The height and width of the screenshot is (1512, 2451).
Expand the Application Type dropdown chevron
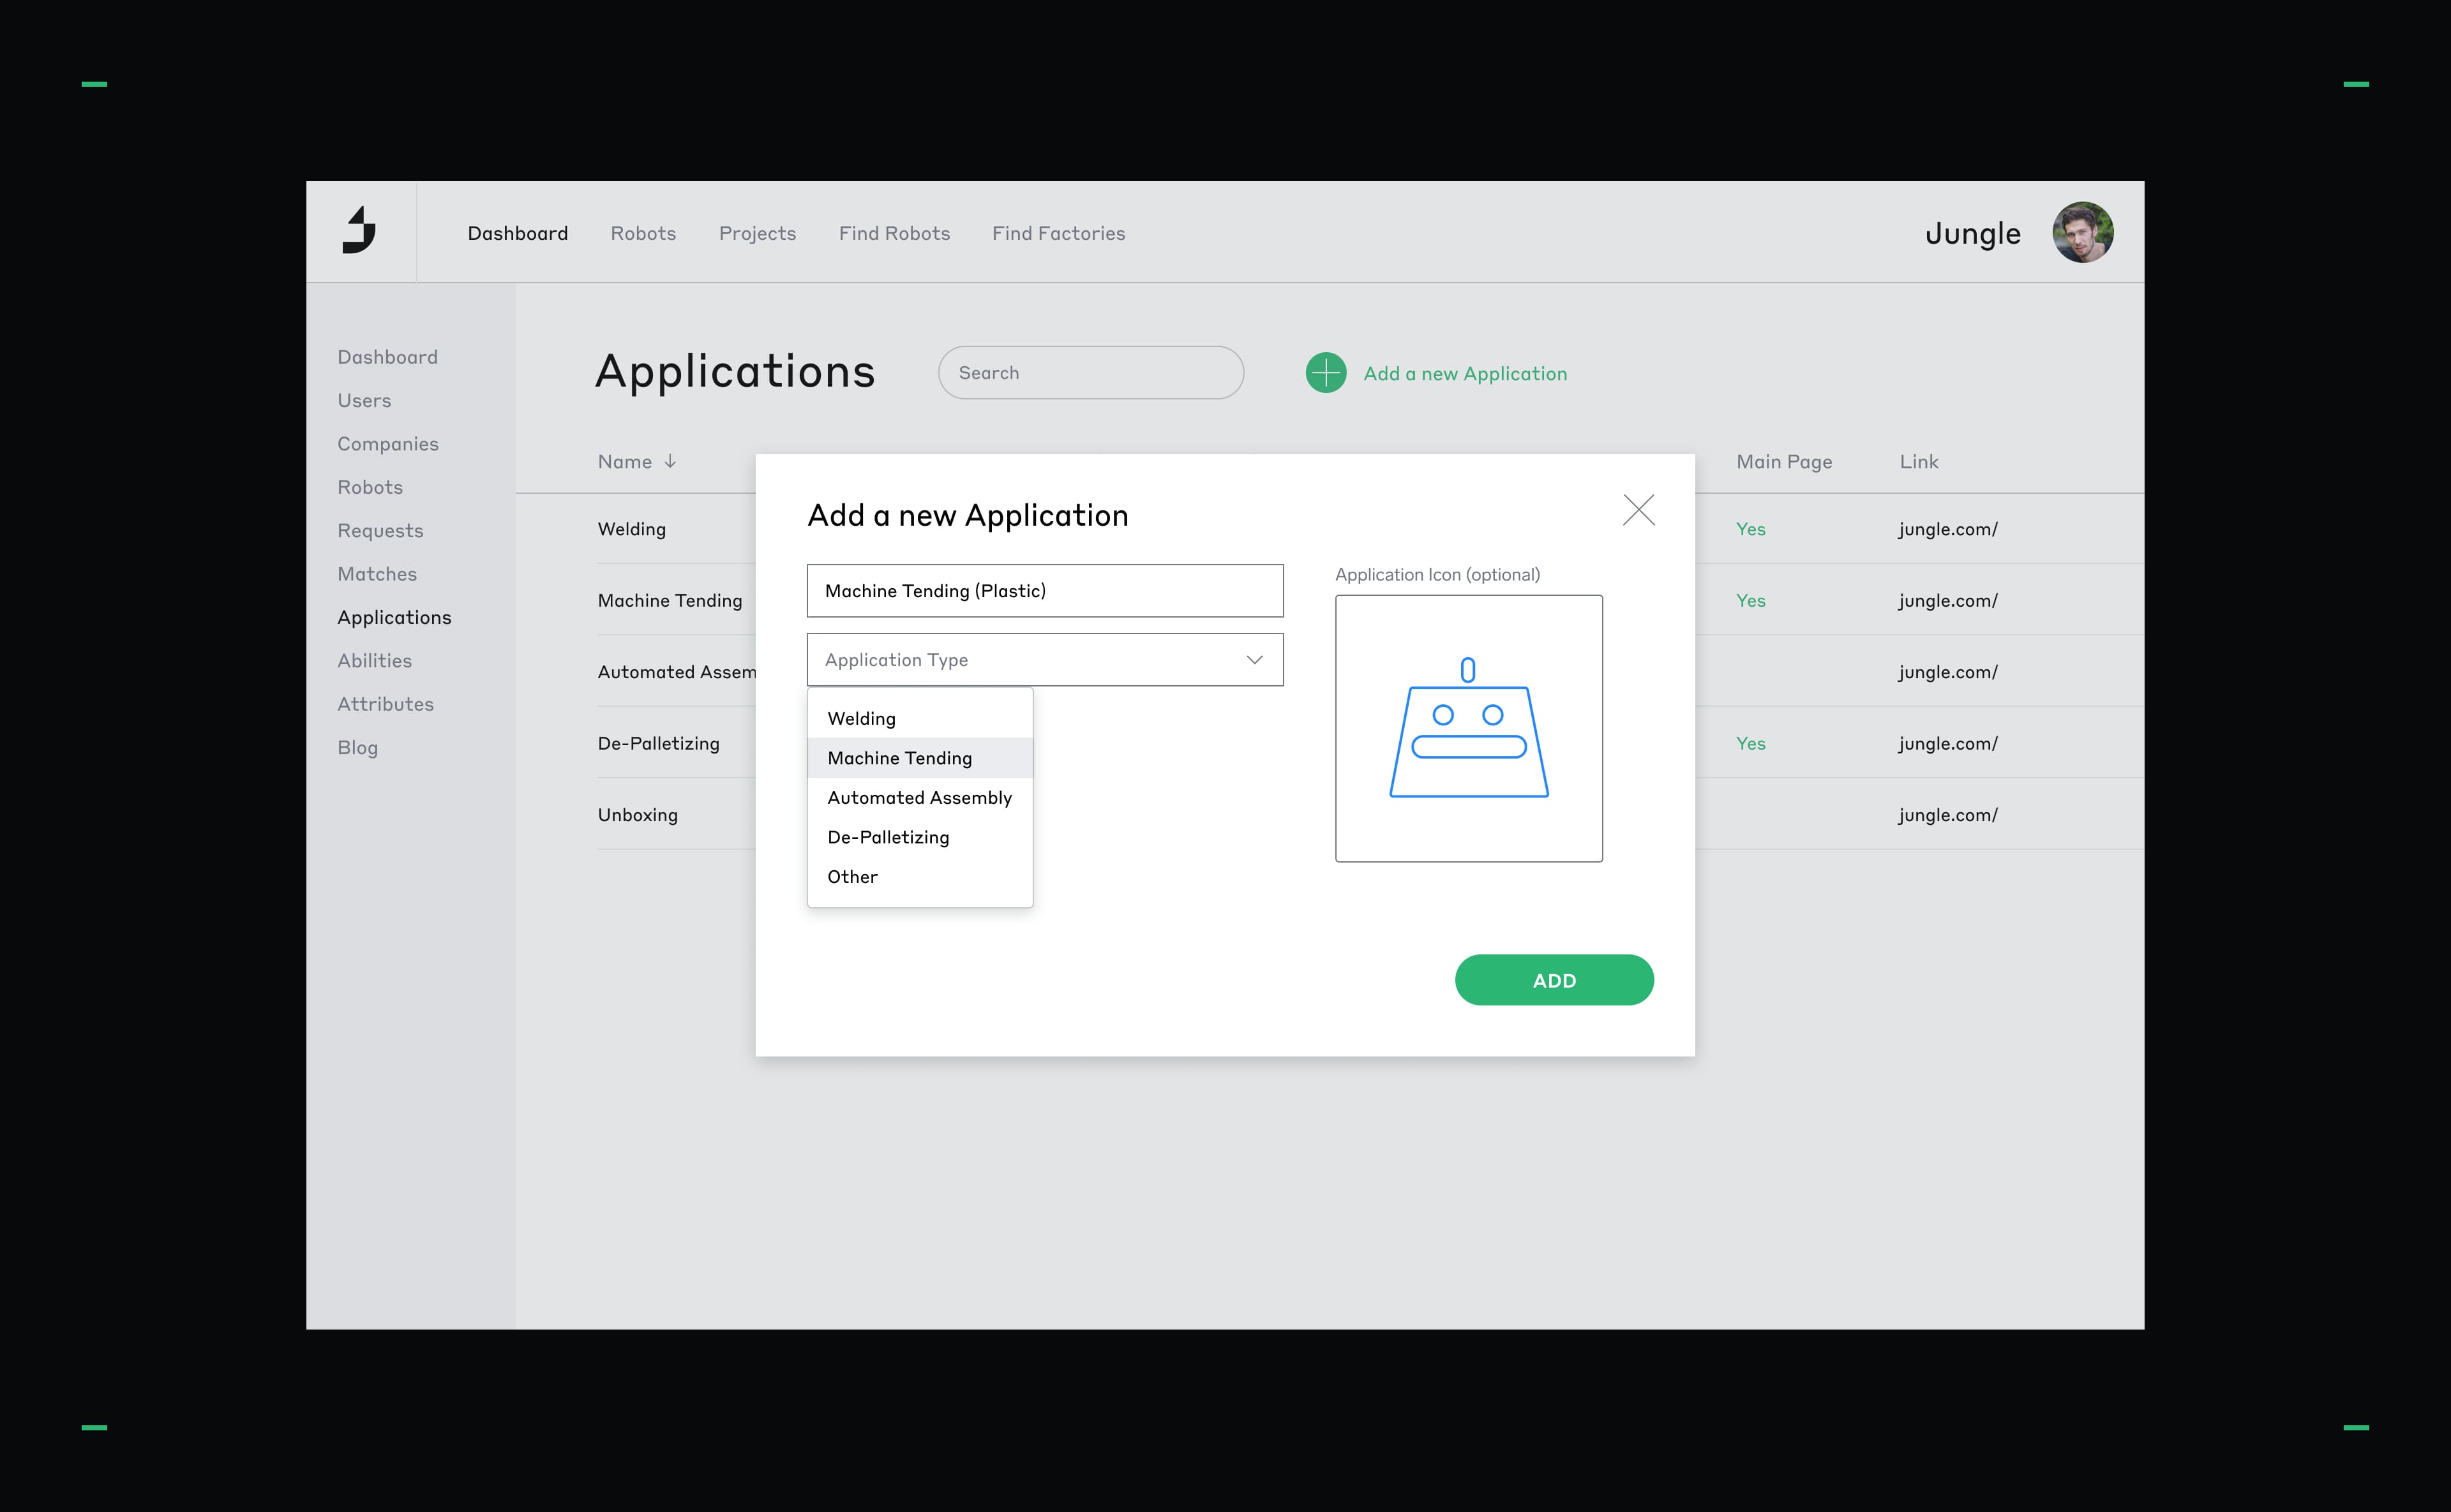pyautogui.click(x=1254, y=660)
